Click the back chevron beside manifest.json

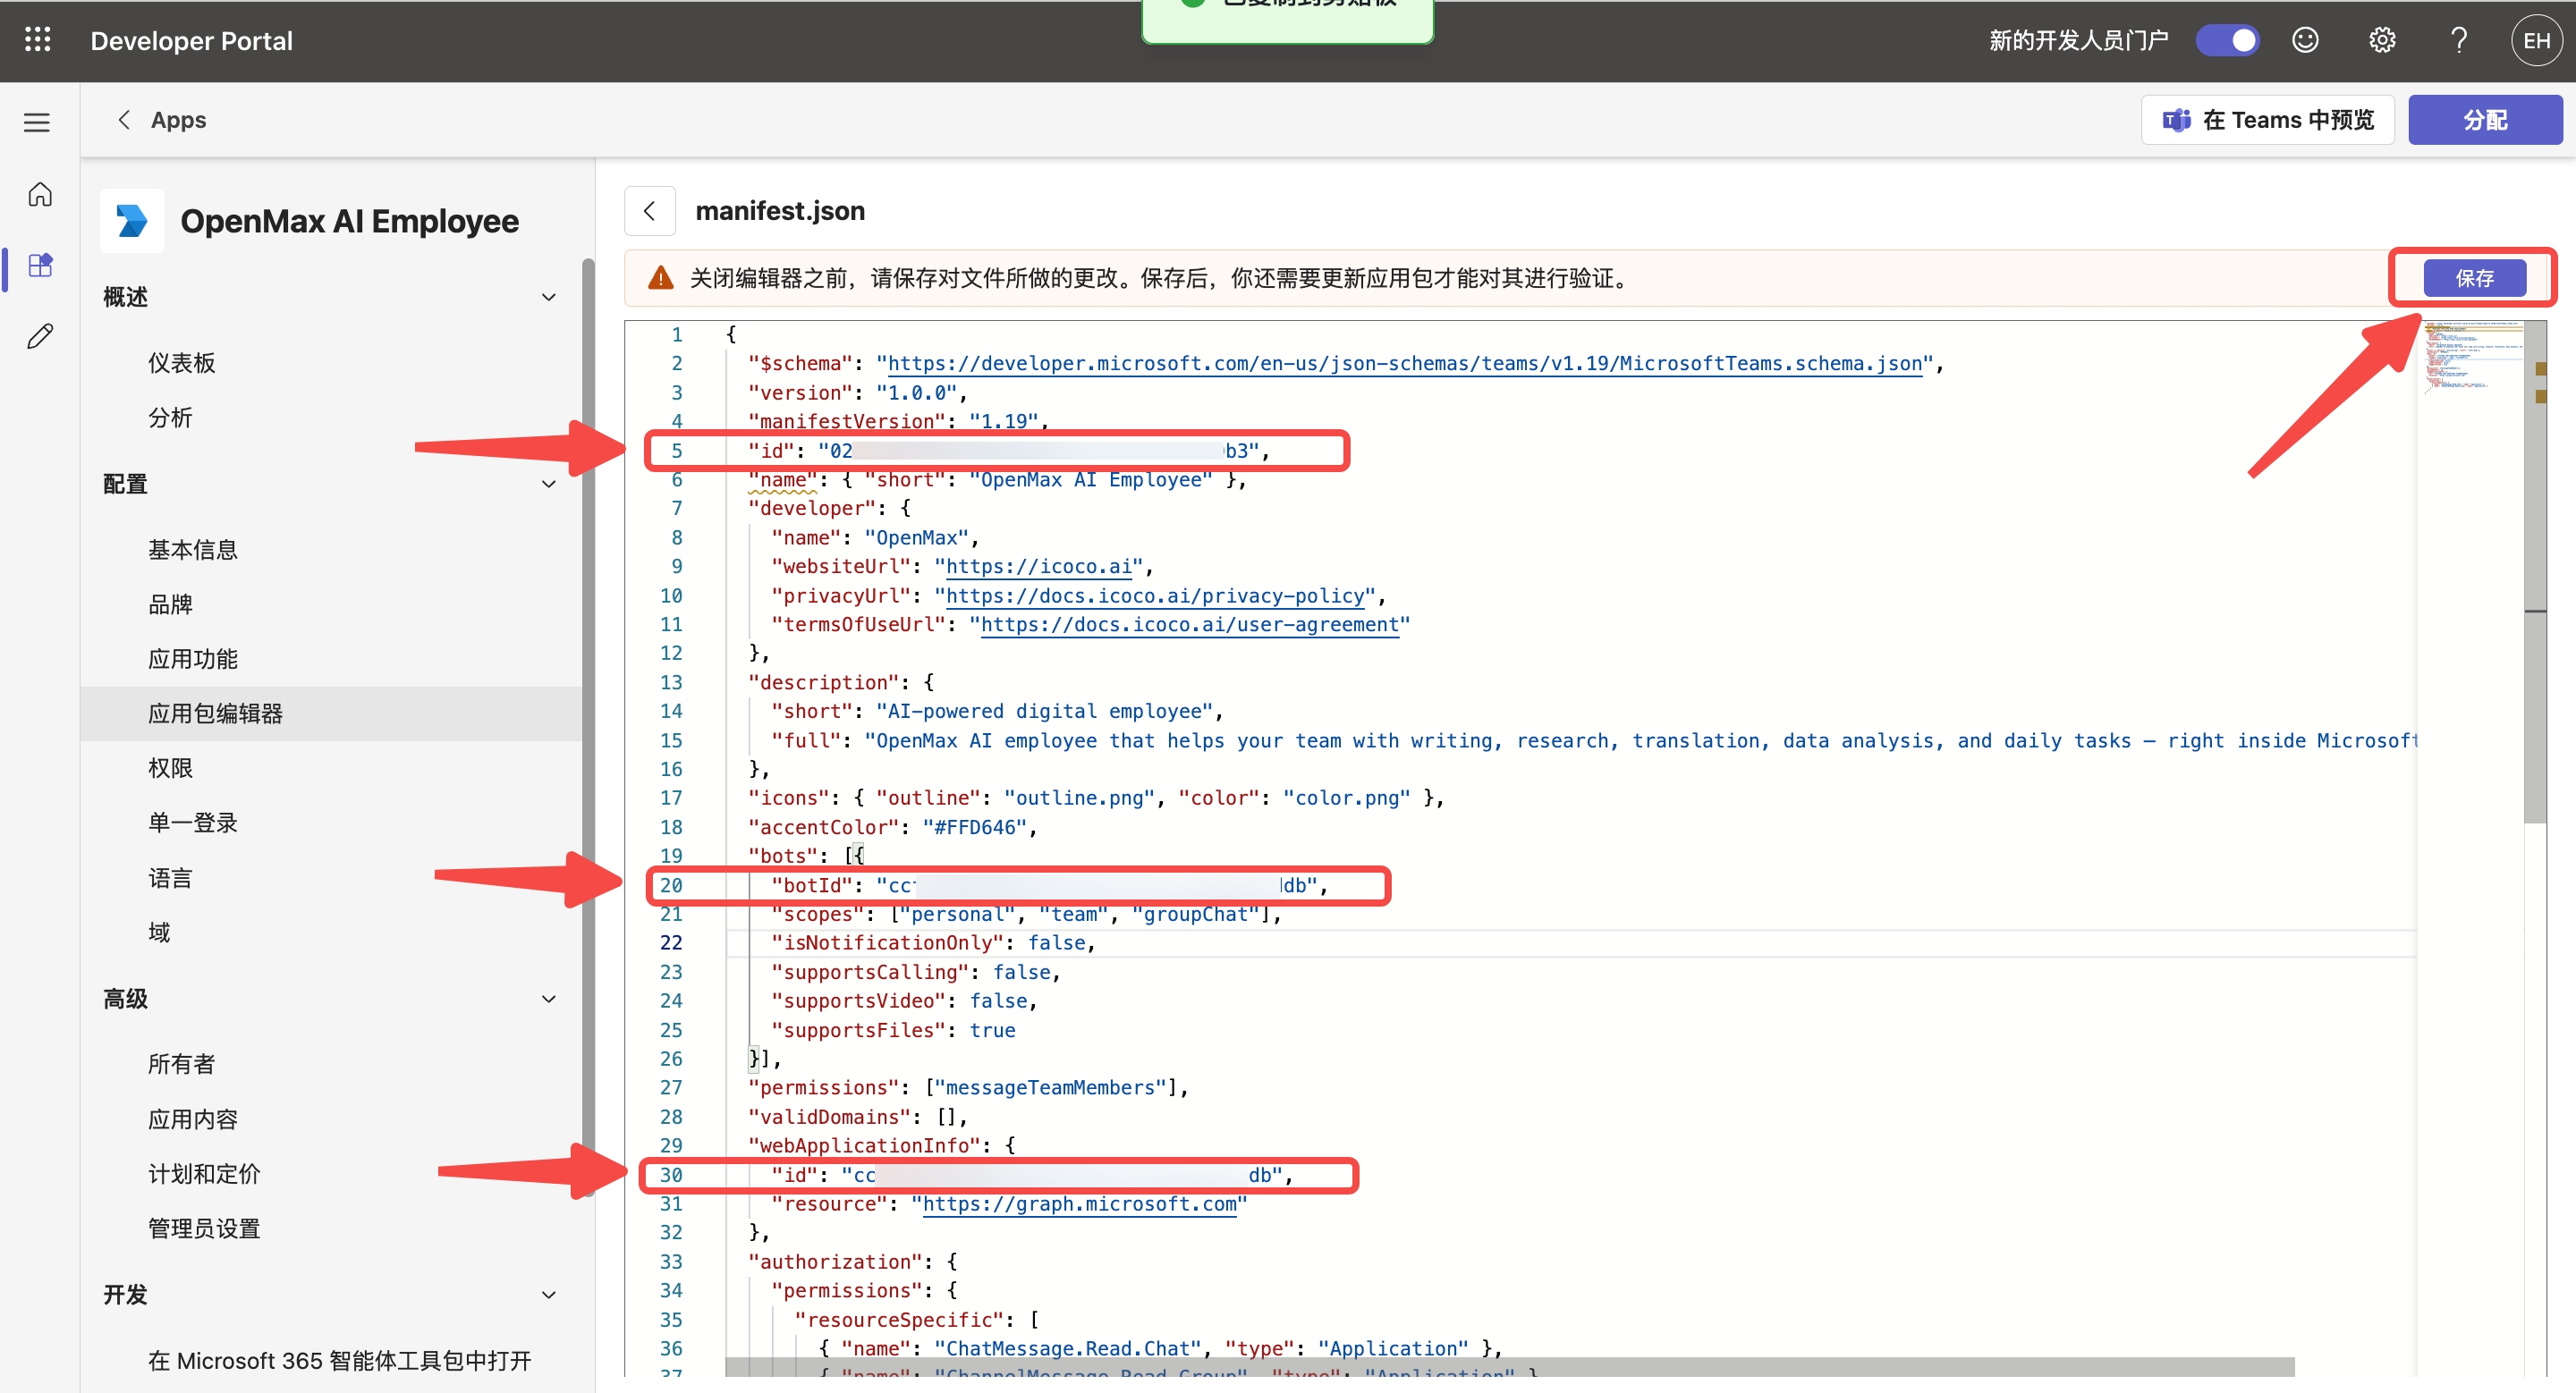tap(650, 211)
